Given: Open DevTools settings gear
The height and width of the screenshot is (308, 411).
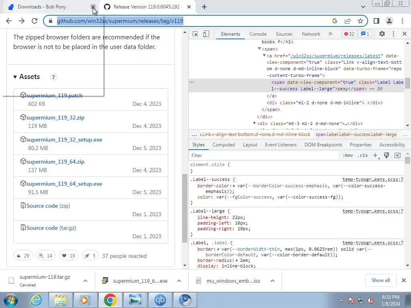Looking at the screenshot, I should pyautogui.click(x=382, y=34).
